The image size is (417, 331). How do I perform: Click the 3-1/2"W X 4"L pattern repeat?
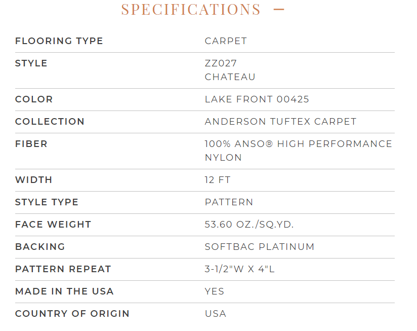click(239, 269)
